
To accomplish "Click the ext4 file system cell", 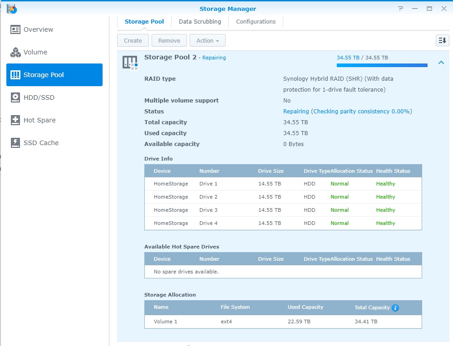I will point(226,322).
